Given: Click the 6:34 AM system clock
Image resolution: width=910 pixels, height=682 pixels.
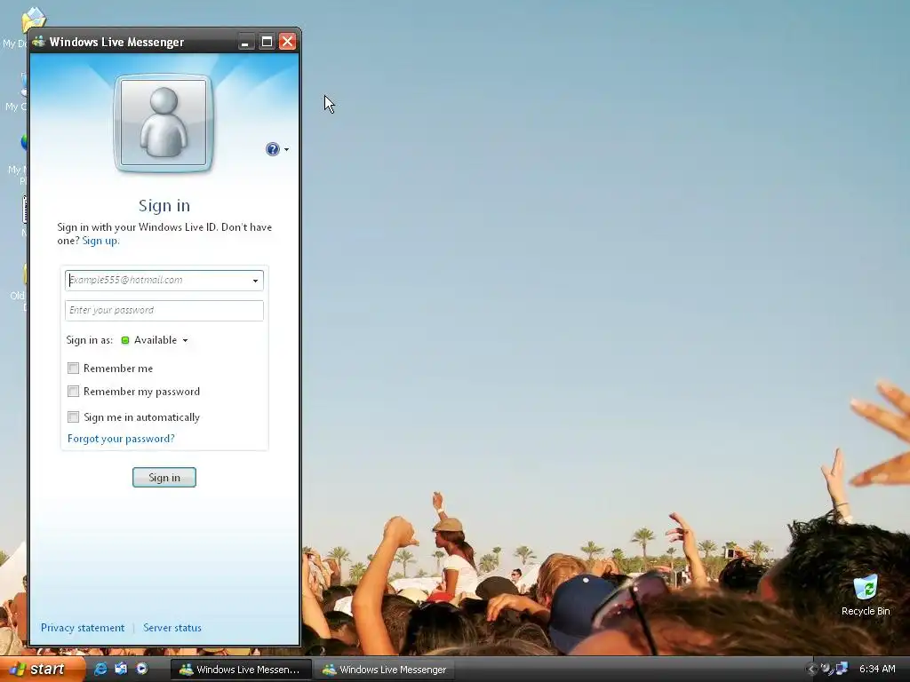Looking at the screenshot, I should [877, 670].
